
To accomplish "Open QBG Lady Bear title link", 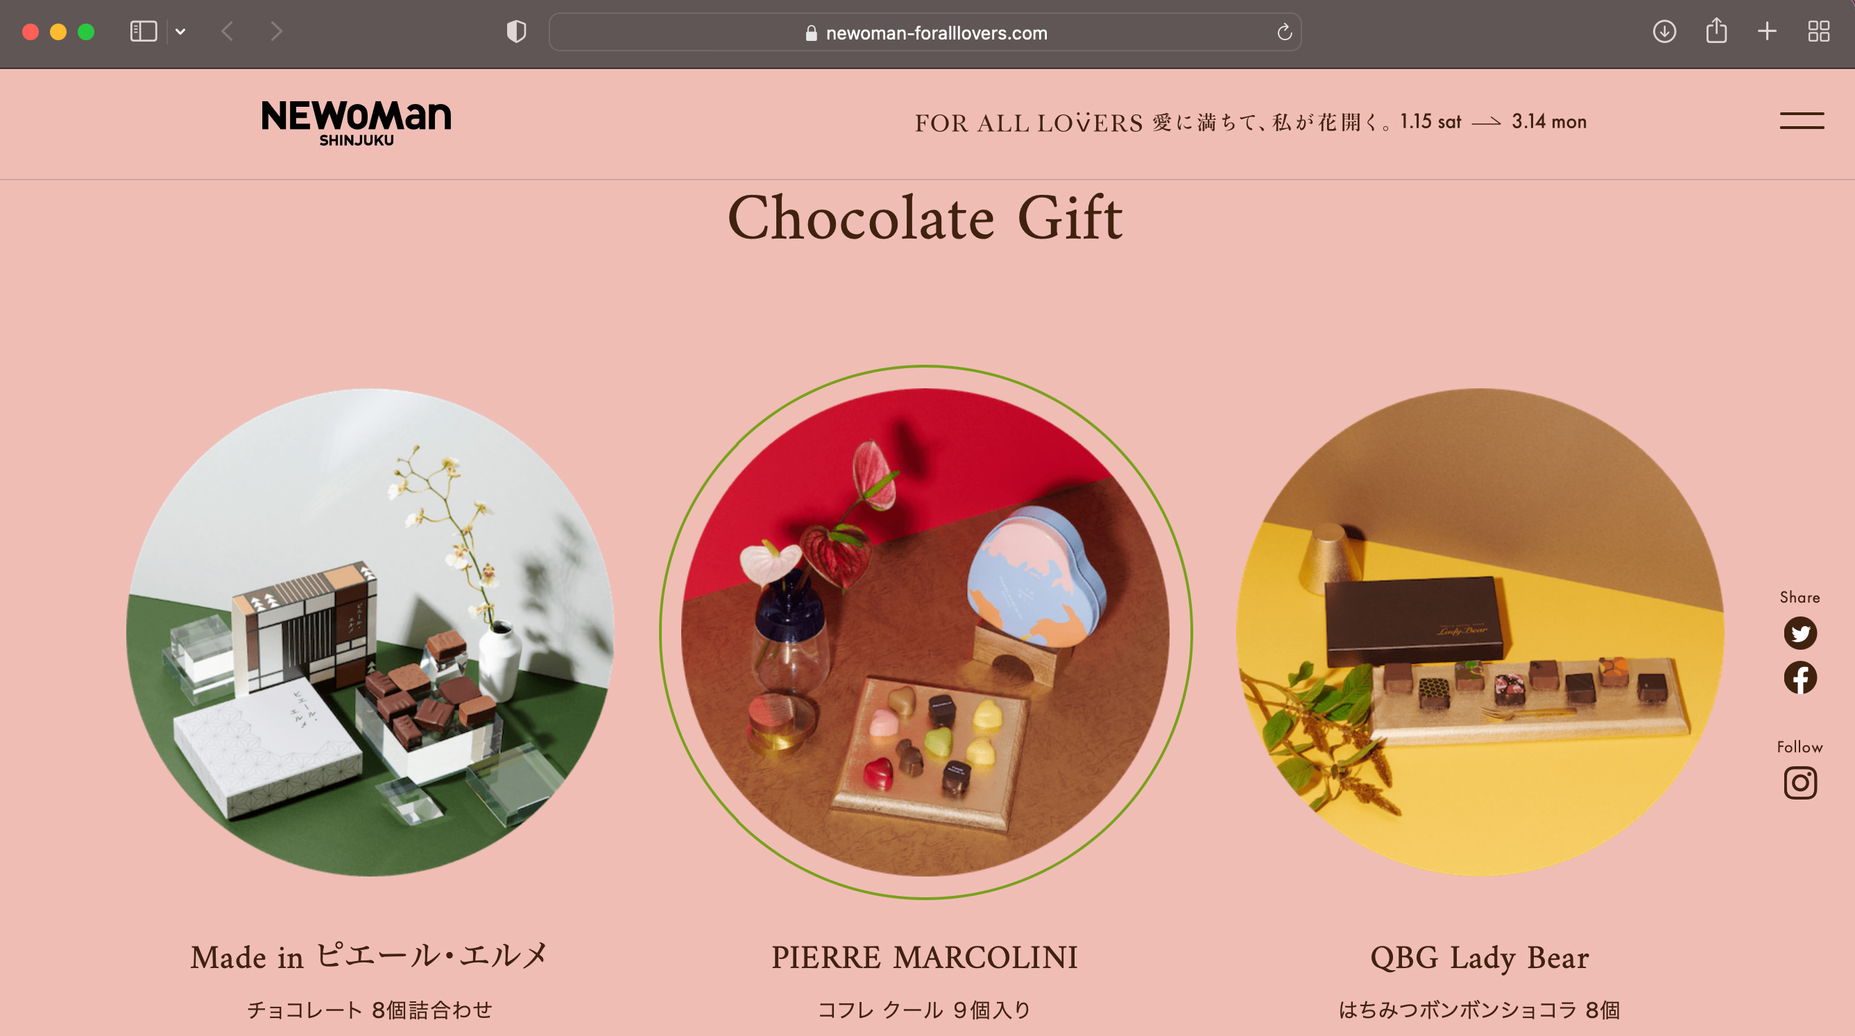I will tap(1479, 958).
